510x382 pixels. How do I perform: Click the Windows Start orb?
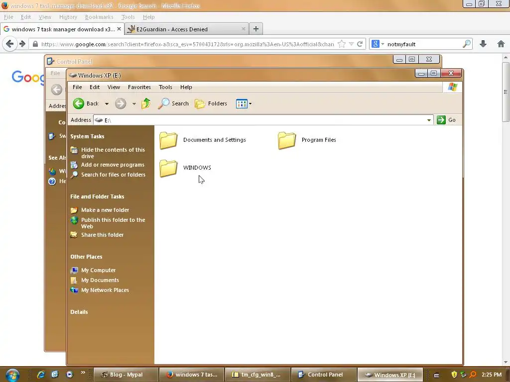click(x=12, y=375)
